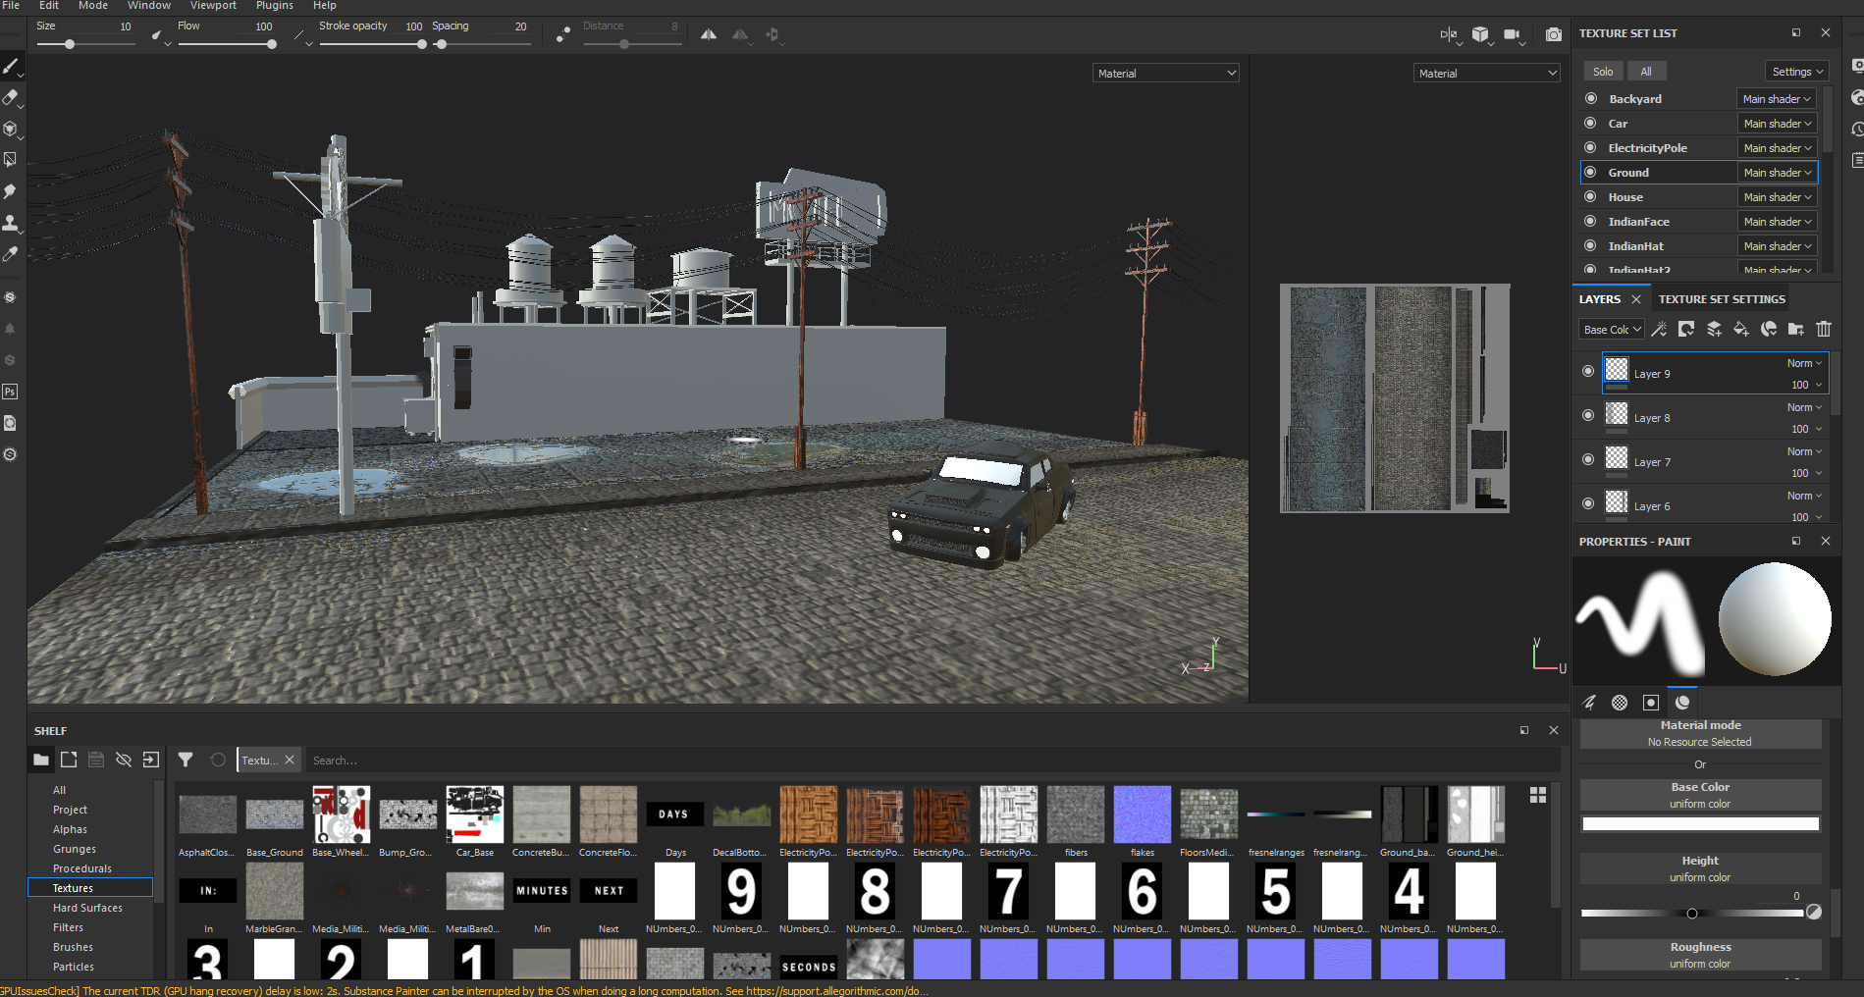1864x997 pixels.
Task: Open the 3D cube viewport mode icon
Action: [1480, 34]
